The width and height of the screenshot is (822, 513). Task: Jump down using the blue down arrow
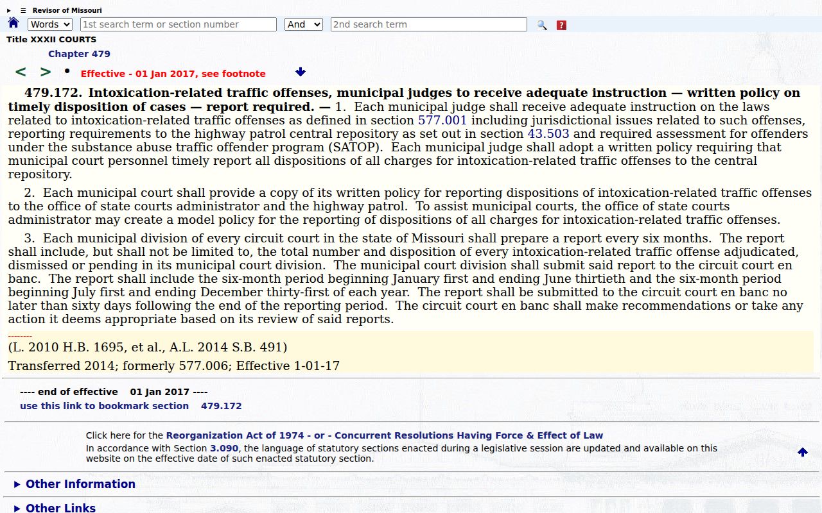point(301,72)
